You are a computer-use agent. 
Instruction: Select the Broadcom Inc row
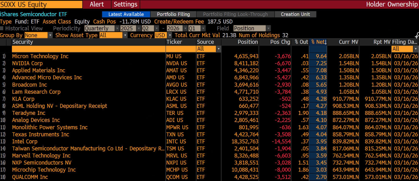click(x=209, y=85)
